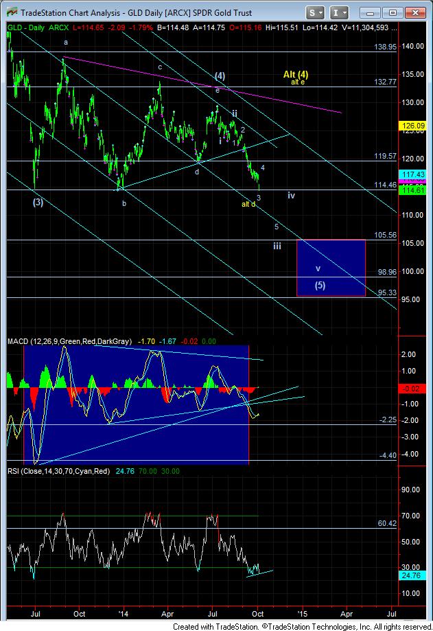Select the wave 'b' label

click(124, 204)
